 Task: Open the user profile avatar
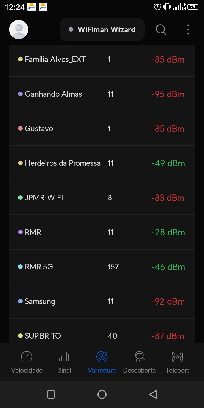pos(19,29)
